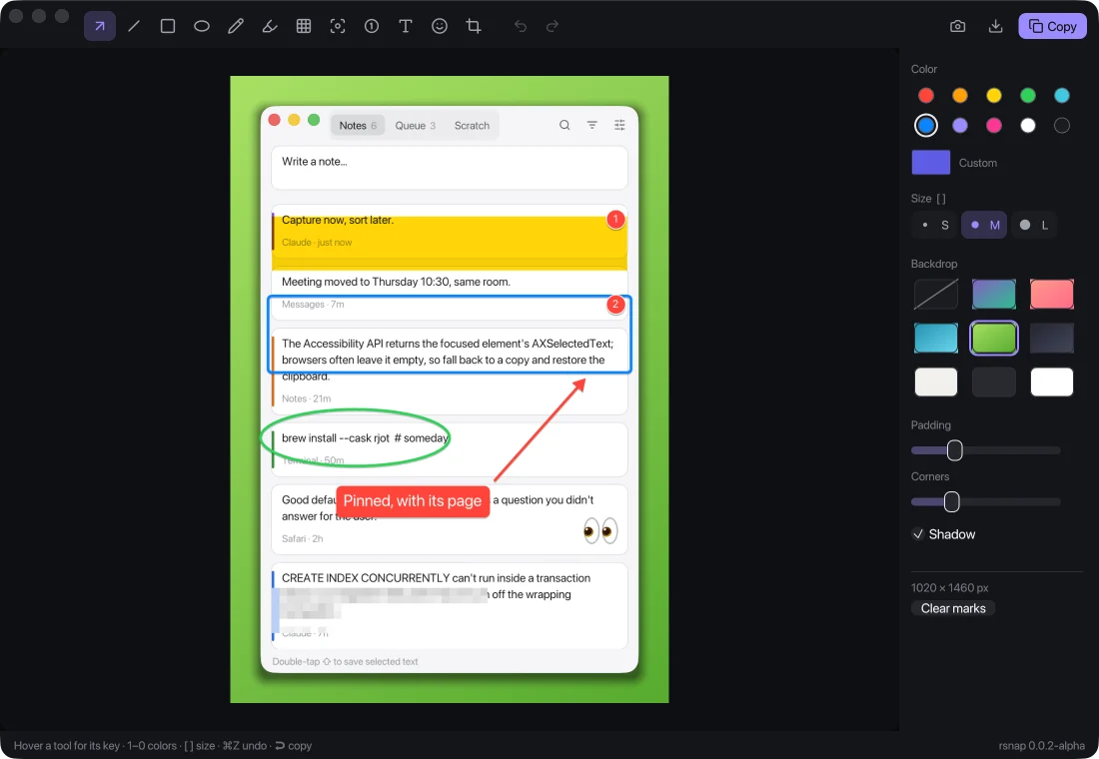
Task: Select the blue color dot
Action: pyautogui.click(x=926, y=126)
